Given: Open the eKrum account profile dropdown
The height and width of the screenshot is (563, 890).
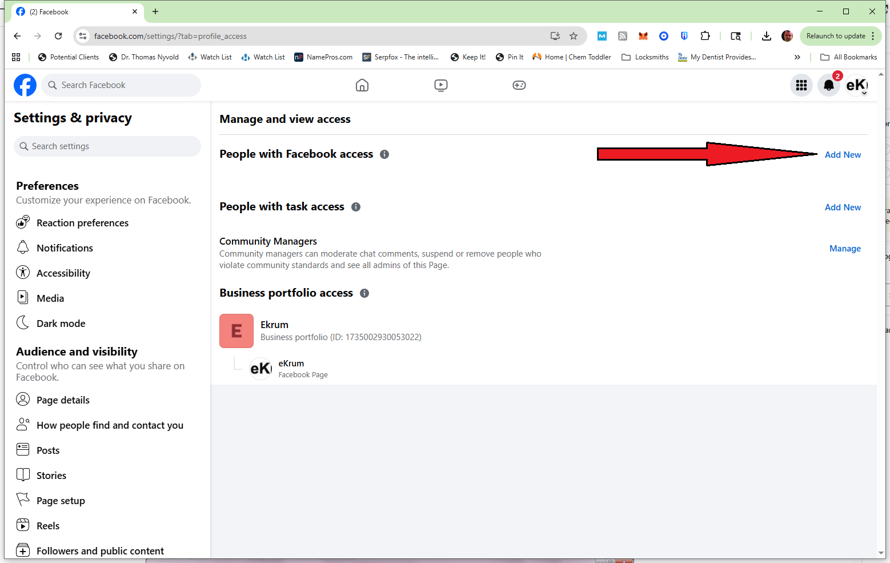Looking at the screenshot, I should pyautogui.click(x=856, y=85).
